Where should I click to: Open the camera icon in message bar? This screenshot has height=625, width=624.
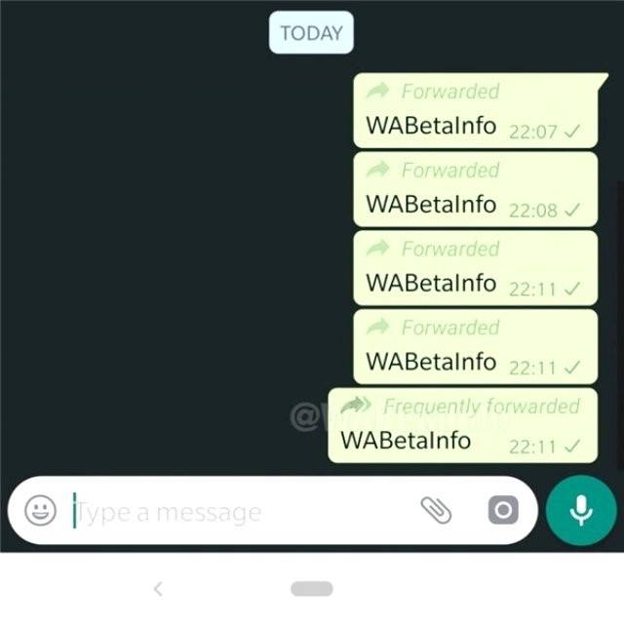coord(503,510)
